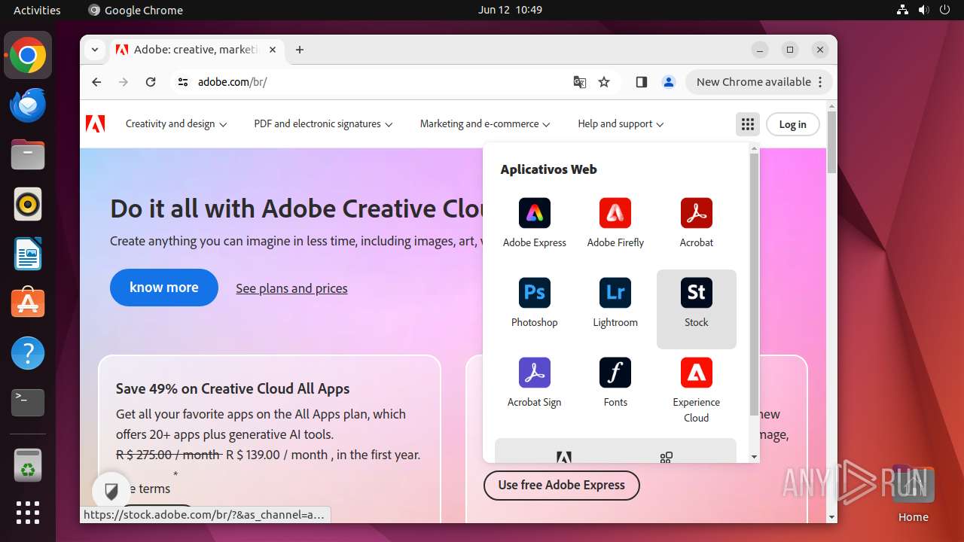The height and width of the screenshot is (542, 964).
Task: Open Adobe Fonts app
Action: [x=615, y=382]
